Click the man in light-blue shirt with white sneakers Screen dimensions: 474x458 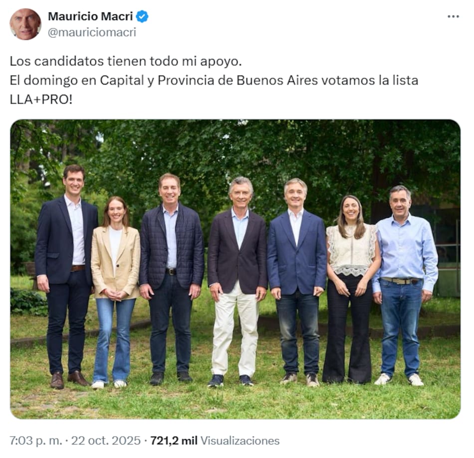click(x=405, y=284)
